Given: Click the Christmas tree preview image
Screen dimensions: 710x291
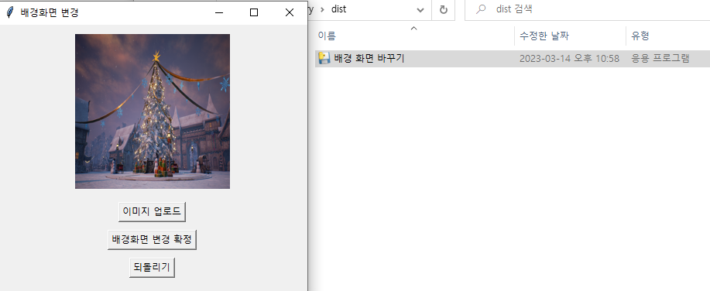Looking at the screenshot, I should [x=152, y=111].
